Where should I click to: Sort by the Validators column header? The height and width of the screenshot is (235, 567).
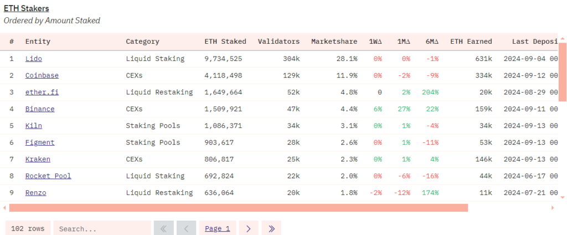coord(279,41)
